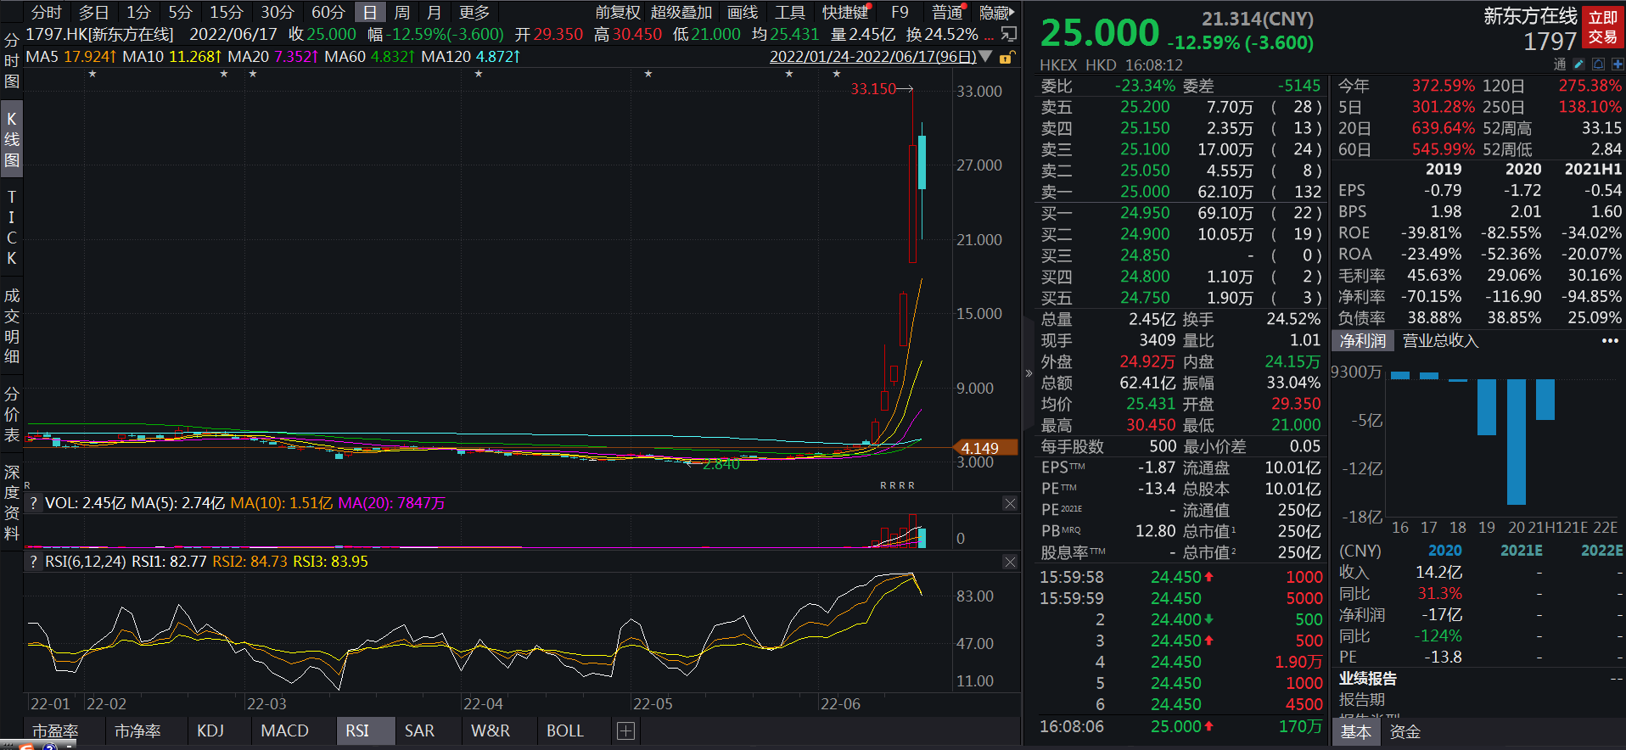Open K线图 in left sidebar
Viewport: 1626px width, 750px height.
tap(12, 139)
